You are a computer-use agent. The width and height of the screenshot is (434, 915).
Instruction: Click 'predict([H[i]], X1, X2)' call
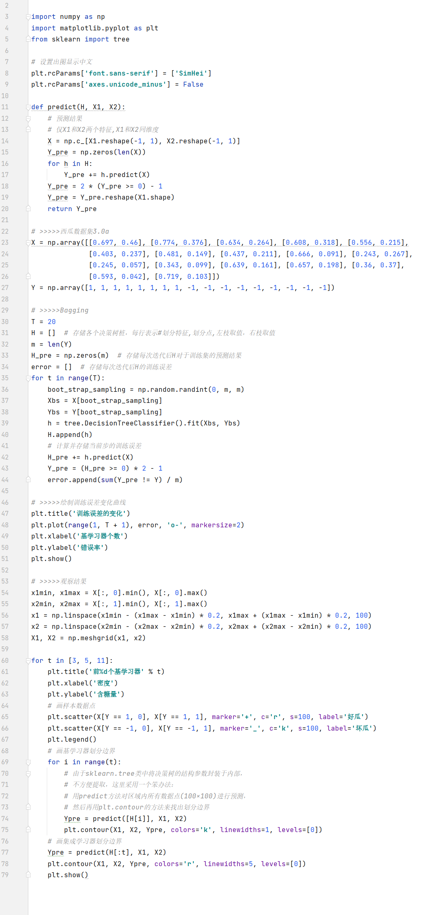[x=140, y=819]
